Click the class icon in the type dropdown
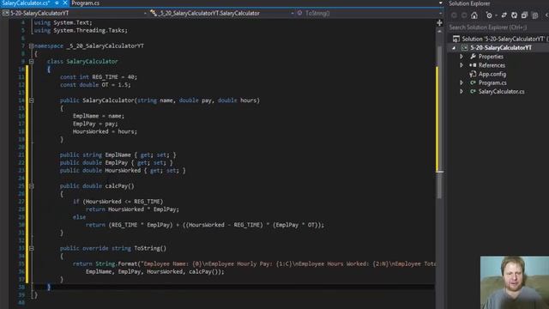 (x=154, y=13)
